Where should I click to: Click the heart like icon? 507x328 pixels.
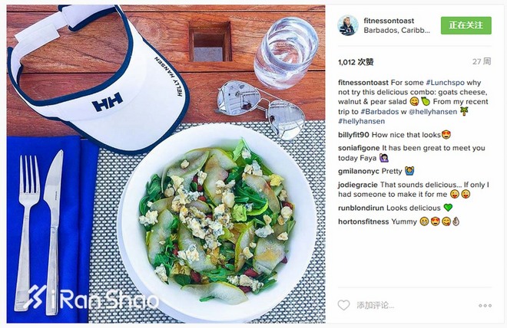pos(343,305)
